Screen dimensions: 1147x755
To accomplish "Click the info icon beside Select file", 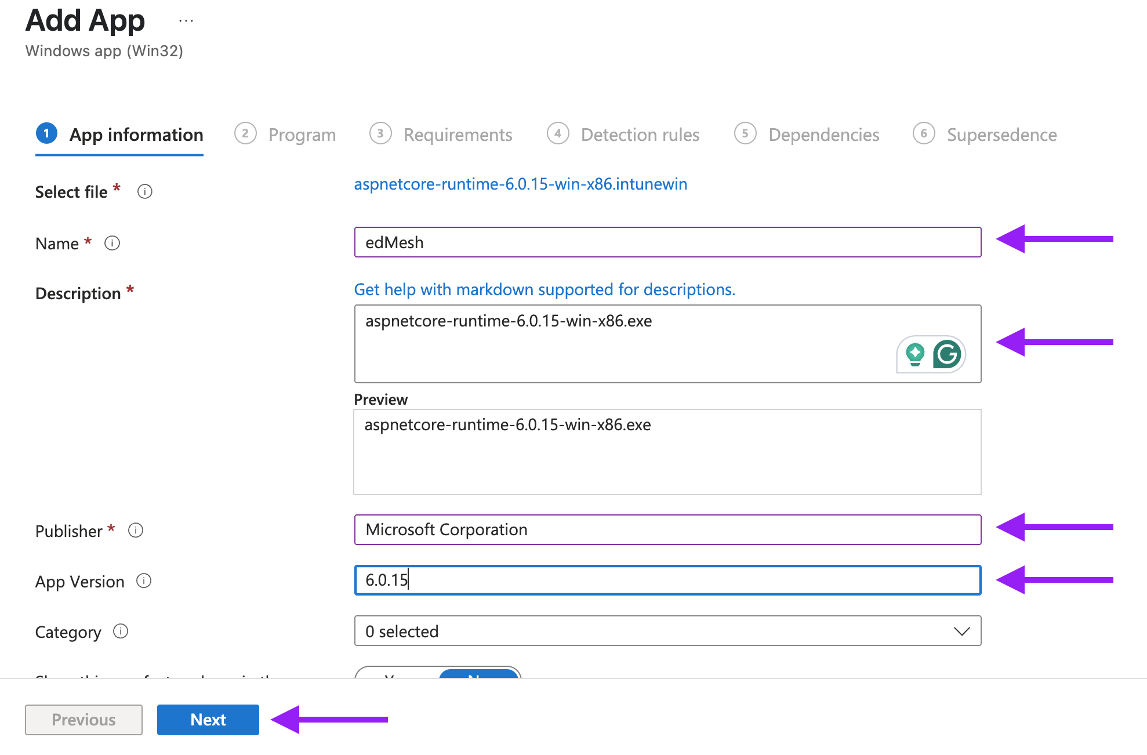I will point(145,191).
